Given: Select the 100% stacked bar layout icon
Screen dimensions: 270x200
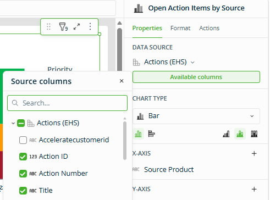Looking at the screenshot, I should tap(254, 134).
